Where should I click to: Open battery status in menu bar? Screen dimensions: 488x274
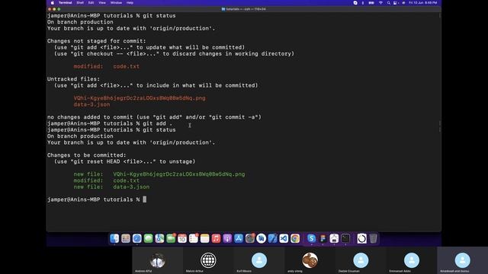click(x=371, y=3)
